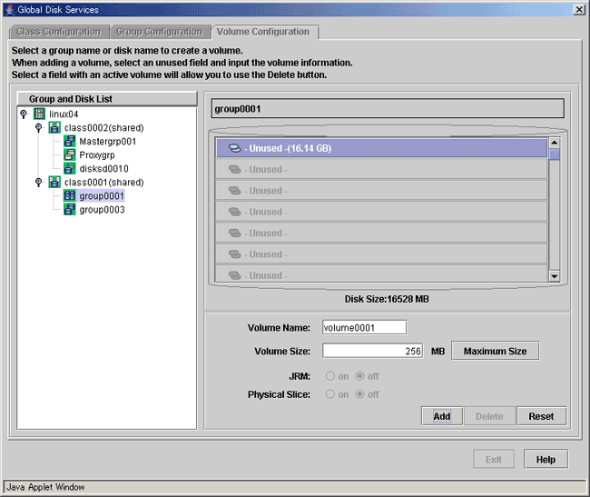The image size is (590, 497).
Task: Click the linux04 host node icon
Action: click(40, 114)
